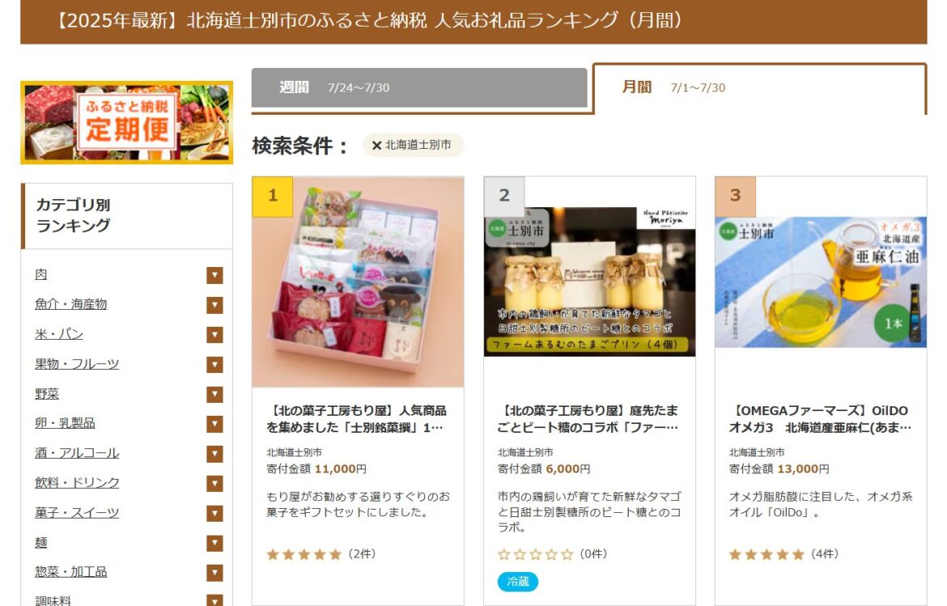Click the 冷蔵 badge on rank 2 item
Image resolution: width=947 pixels, height=606 pixels.
[518, 582]
